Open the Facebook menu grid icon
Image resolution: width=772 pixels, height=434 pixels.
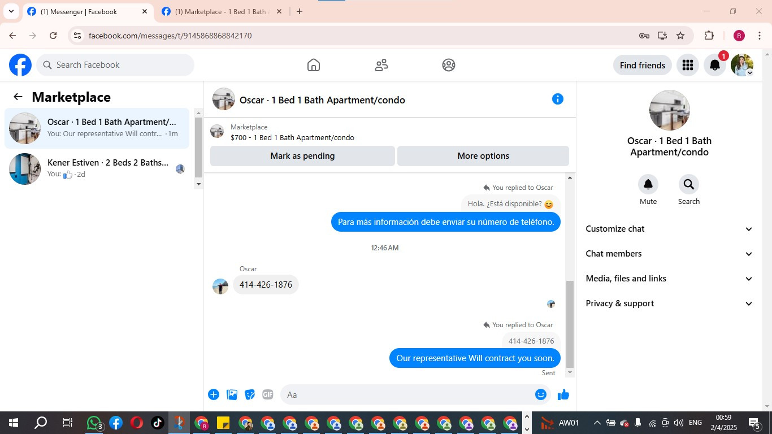[688, 65]
